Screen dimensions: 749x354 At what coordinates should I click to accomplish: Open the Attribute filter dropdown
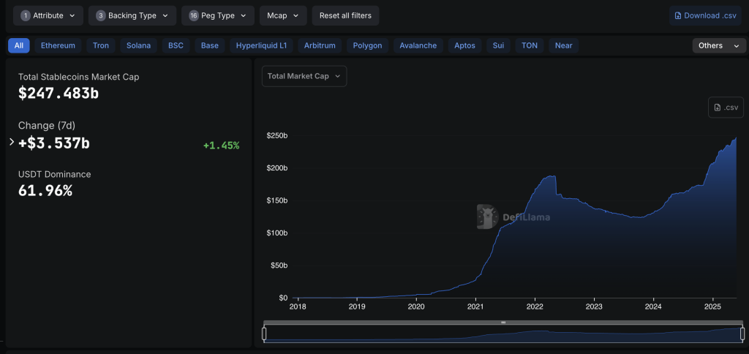[48, 15]
